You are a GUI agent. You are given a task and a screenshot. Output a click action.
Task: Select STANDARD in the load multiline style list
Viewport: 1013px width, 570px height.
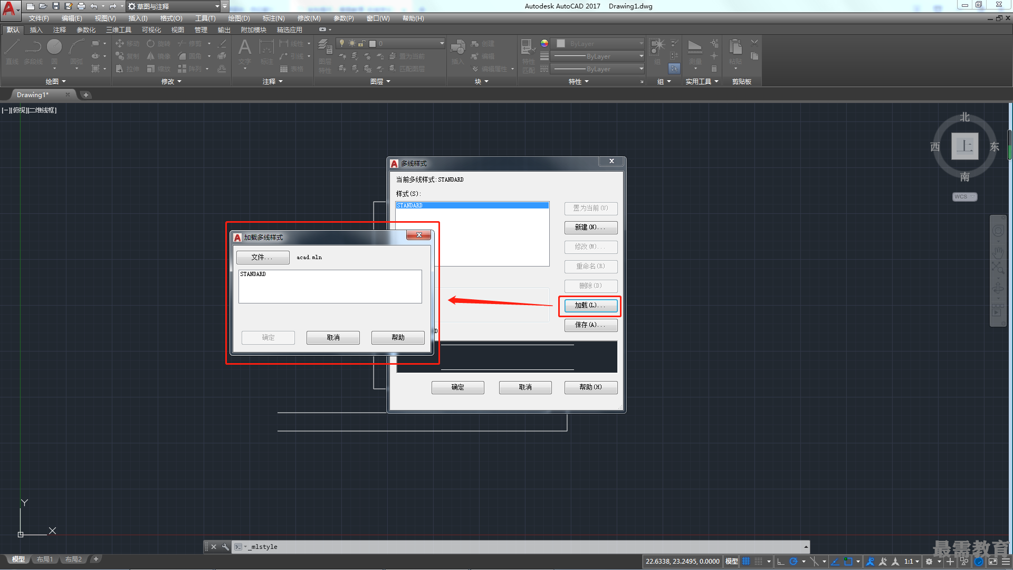330,274
